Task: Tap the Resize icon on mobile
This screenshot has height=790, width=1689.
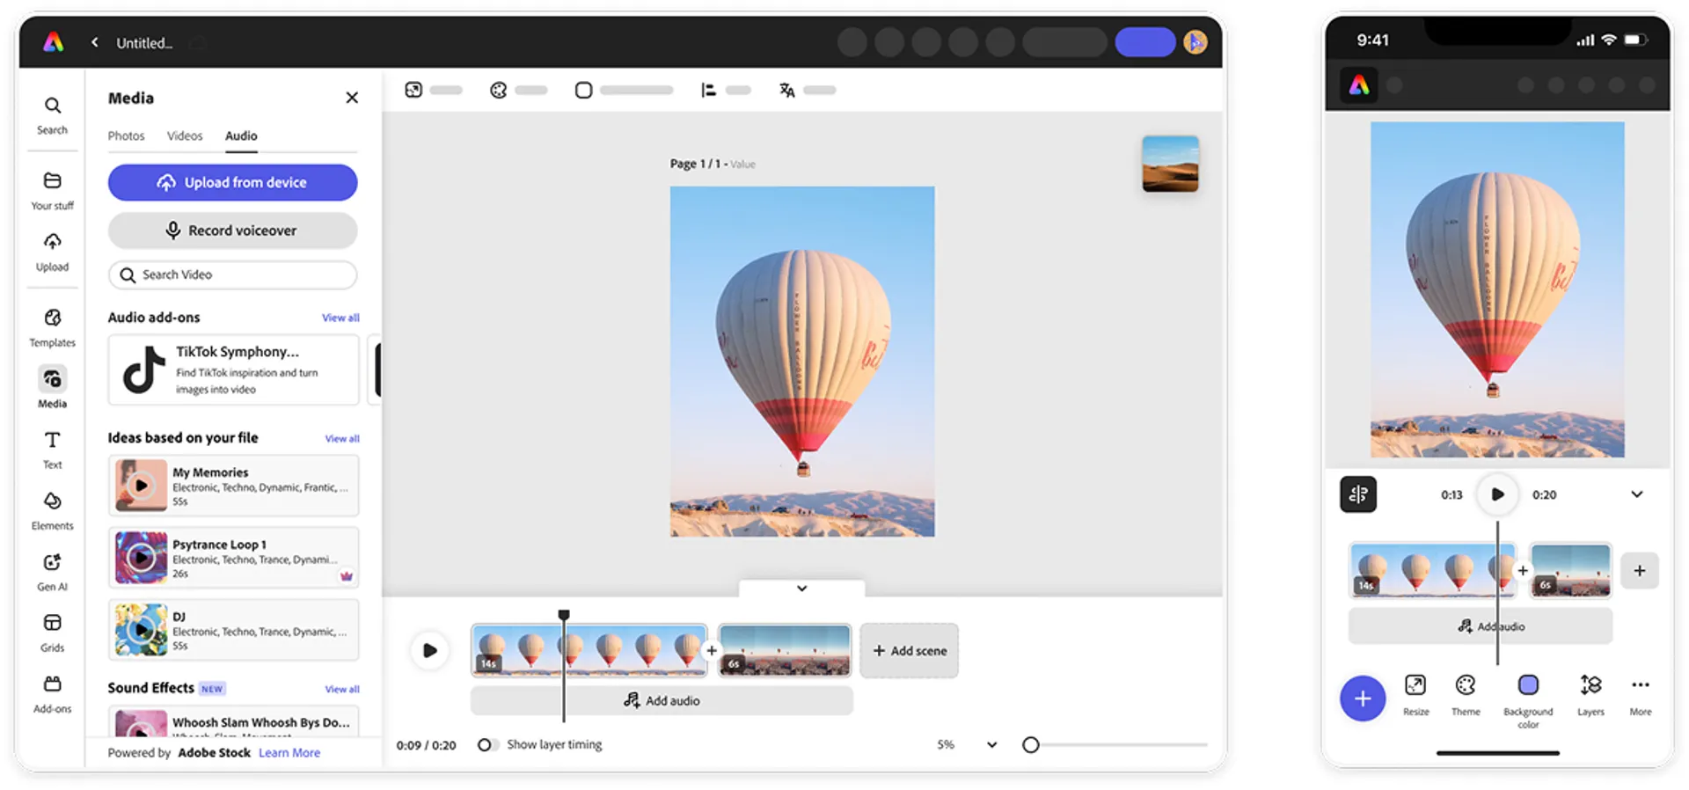Action: [1415, 693]
